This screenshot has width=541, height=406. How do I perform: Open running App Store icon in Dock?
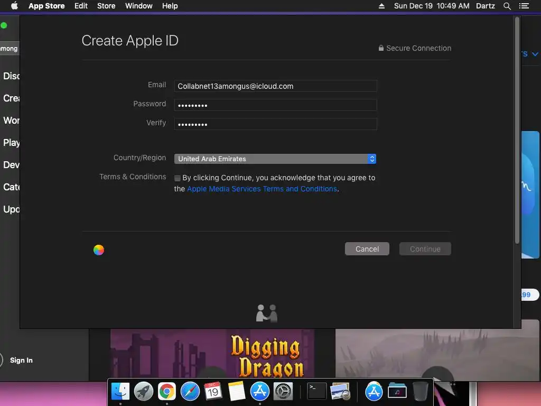pyautogui.click(x=260, y=391)
